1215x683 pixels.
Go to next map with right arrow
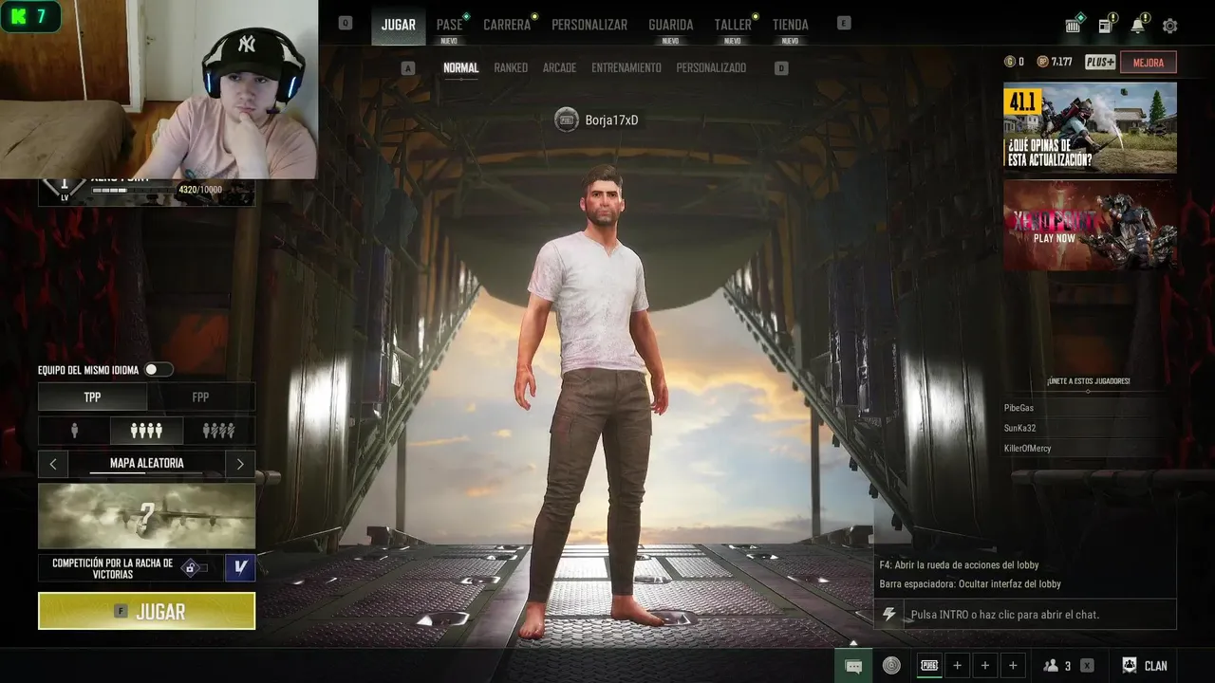coord(240,464)
